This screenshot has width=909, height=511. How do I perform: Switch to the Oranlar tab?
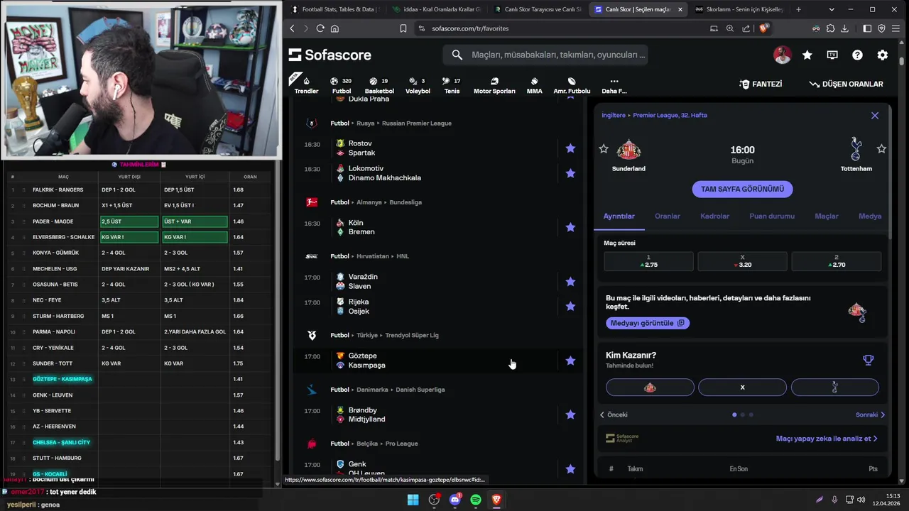click(x=668, y=216)
